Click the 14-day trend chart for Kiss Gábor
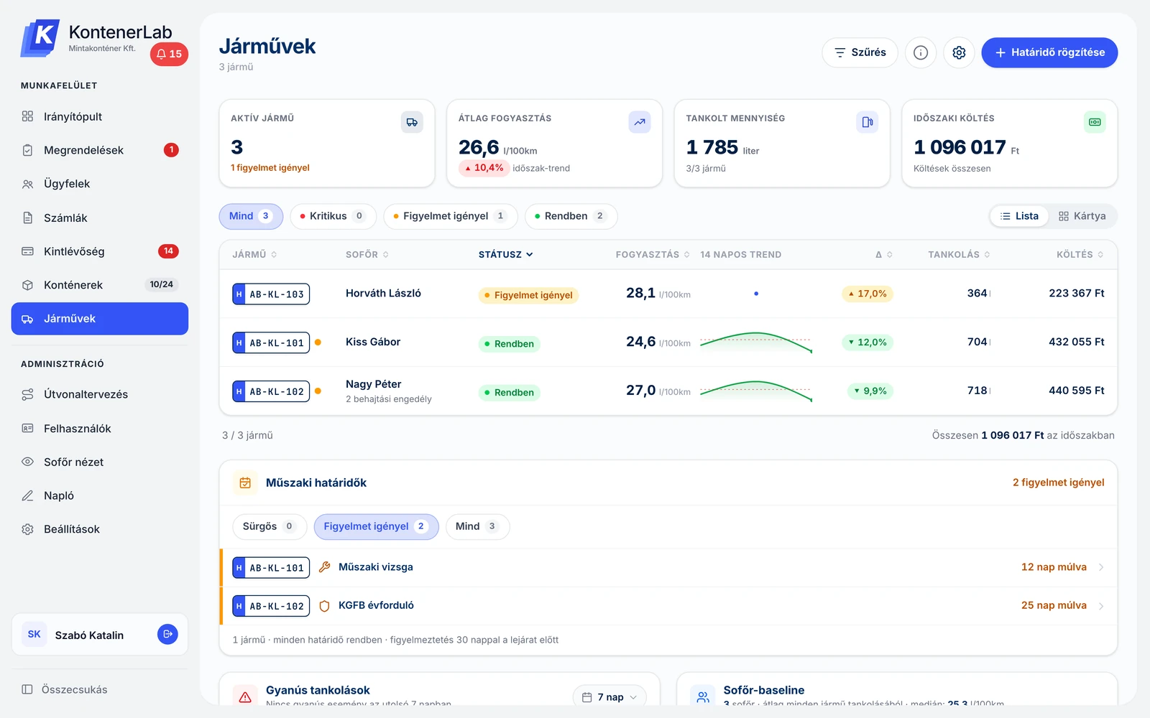The width and height of the screenshot is (1150, 718). [756, 342]
